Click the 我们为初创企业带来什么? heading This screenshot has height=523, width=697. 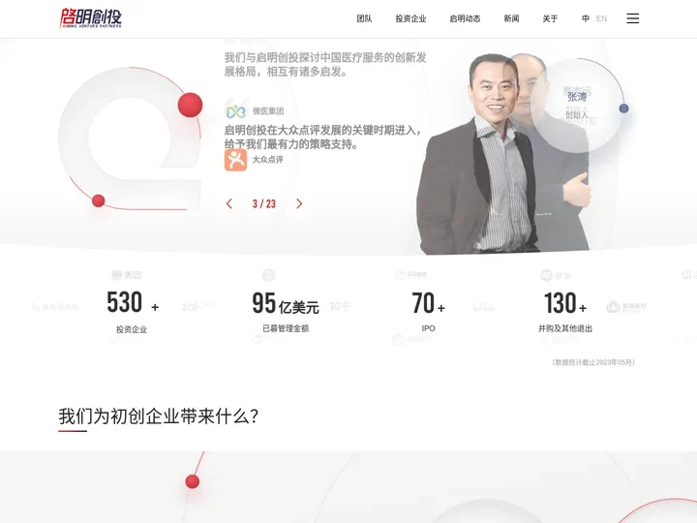tap(158, 416)
